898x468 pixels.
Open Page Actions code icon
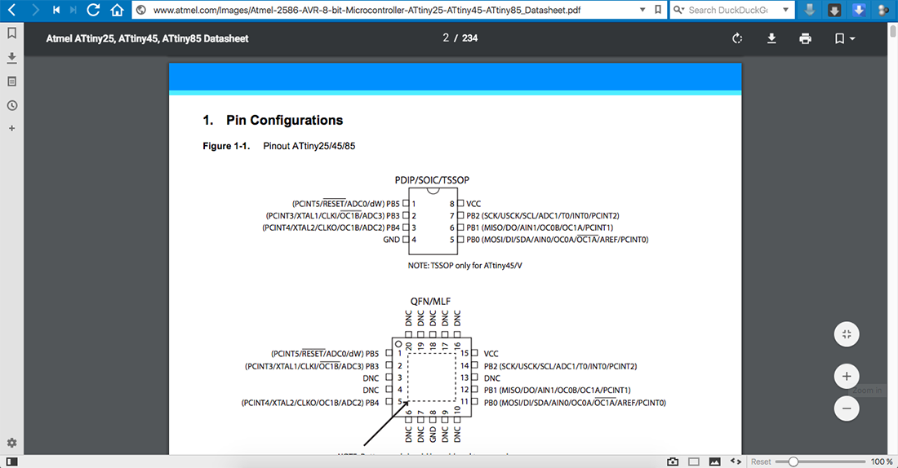point(736,461)
